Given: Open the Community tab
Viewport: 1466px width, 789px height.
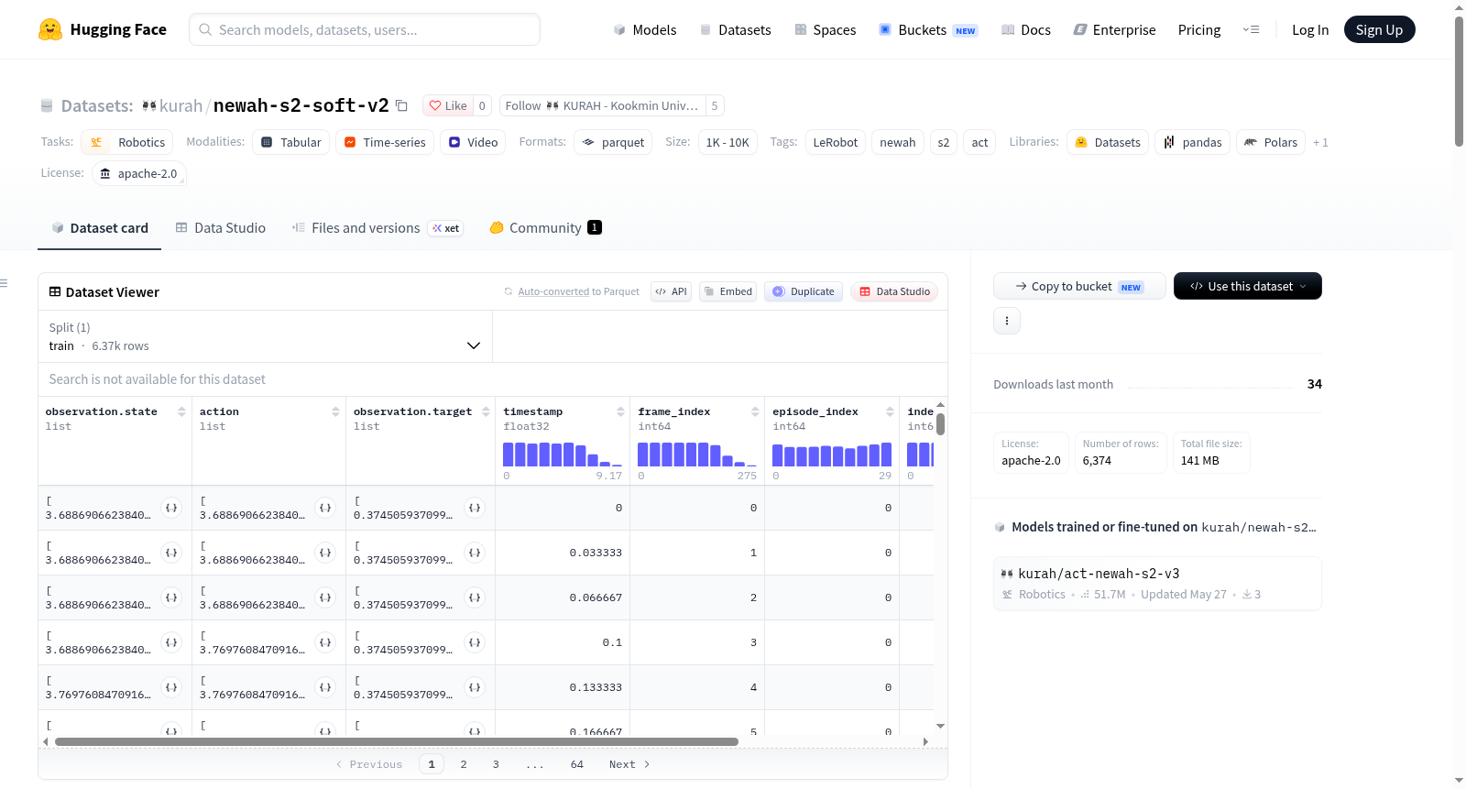Looking at the screenshot, I should [x=545, y=228].
